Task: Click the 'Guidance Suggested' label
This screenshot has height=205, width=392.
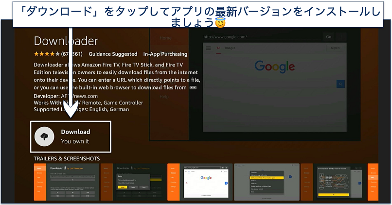Action: 113,54
